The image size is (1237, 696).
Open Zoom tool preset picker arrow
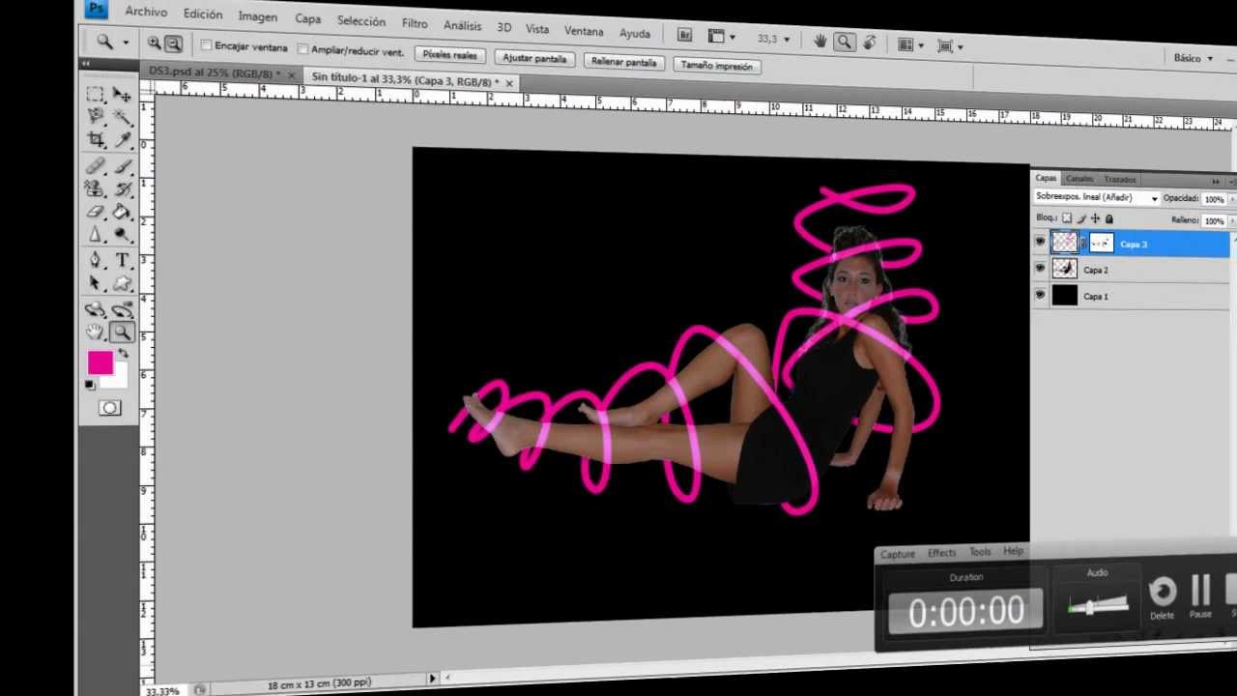[126, 42]
